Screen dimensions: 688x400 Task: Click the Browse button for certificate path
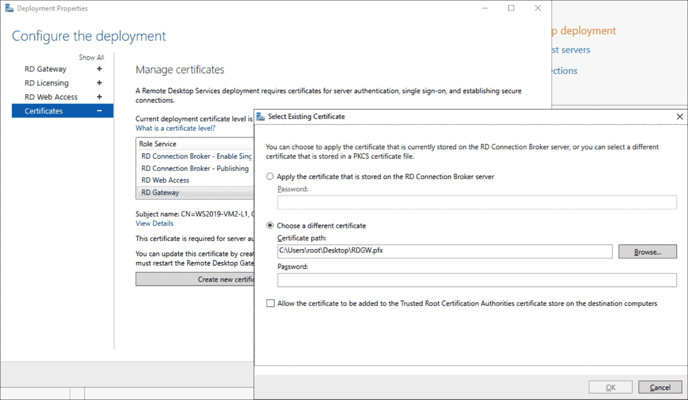tap(647, 251)
